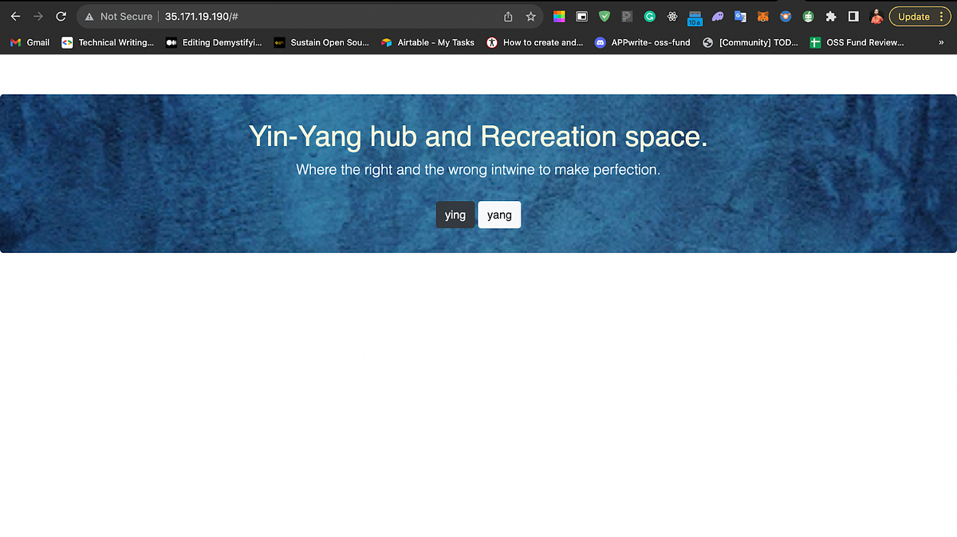Viewport: 957px width, 537px height.
Task: Click the yang button
Action: tap(499, 215)
